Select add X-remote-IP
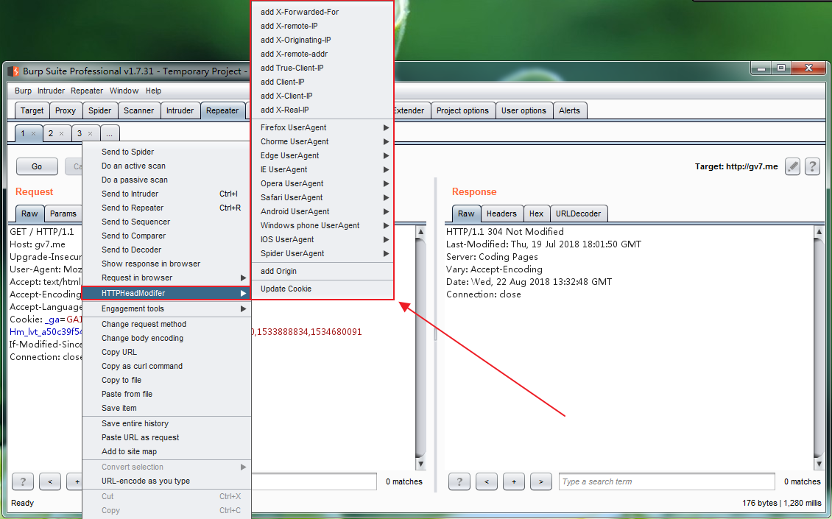The image size is (832, 519). 322,26
